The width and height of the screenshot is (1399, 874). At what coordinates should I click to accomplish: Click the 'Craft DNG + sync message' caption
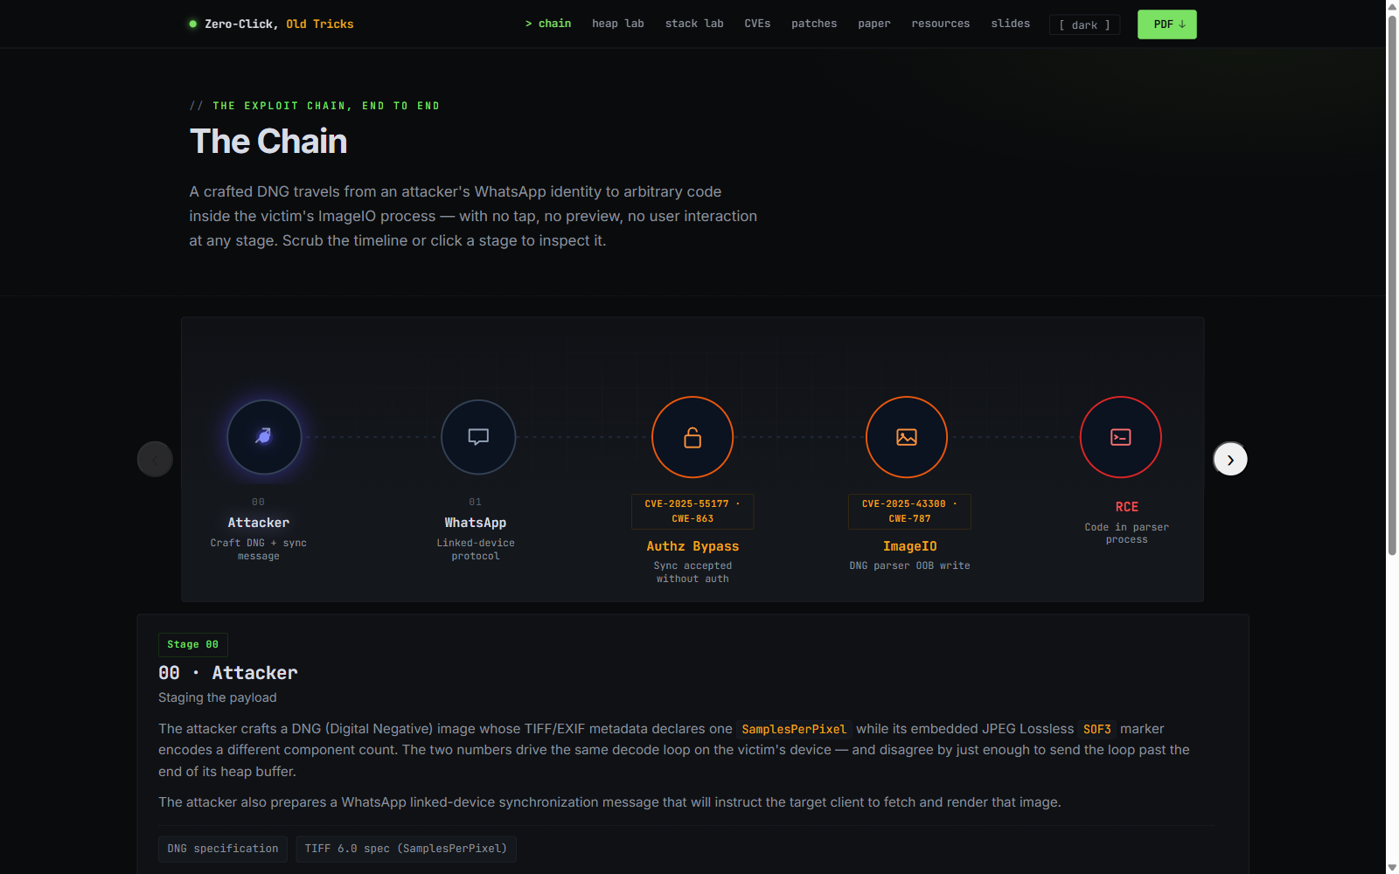[x=259, y=550]
